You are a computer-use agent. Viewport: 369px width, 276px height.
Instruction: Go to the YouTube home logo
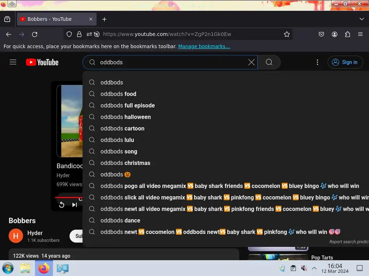[x=42, y=62]
